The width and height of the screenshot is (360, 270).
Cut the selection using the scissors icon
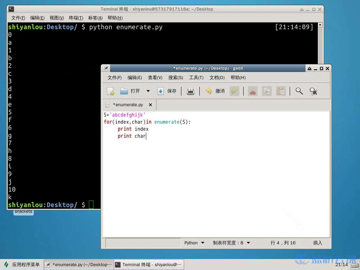pyautogui.click(x=252, y=91)
